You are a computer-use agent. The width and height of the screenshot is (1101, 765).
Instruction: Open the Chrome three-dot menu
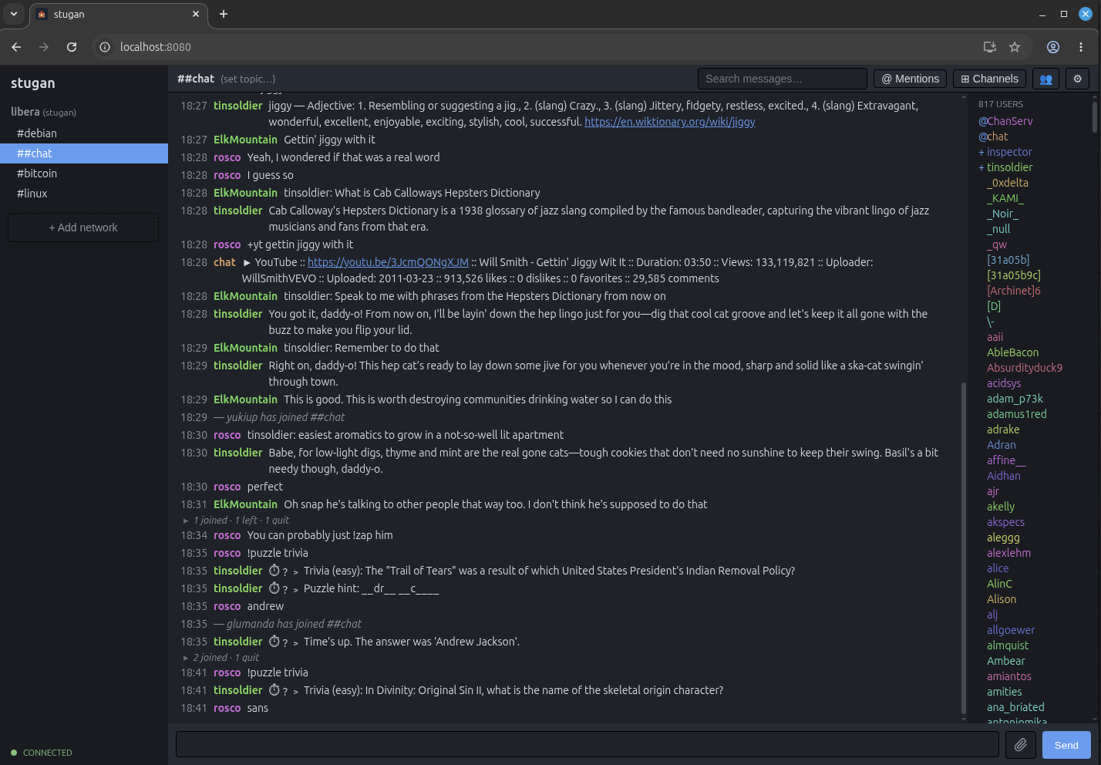click(1081, 47)
